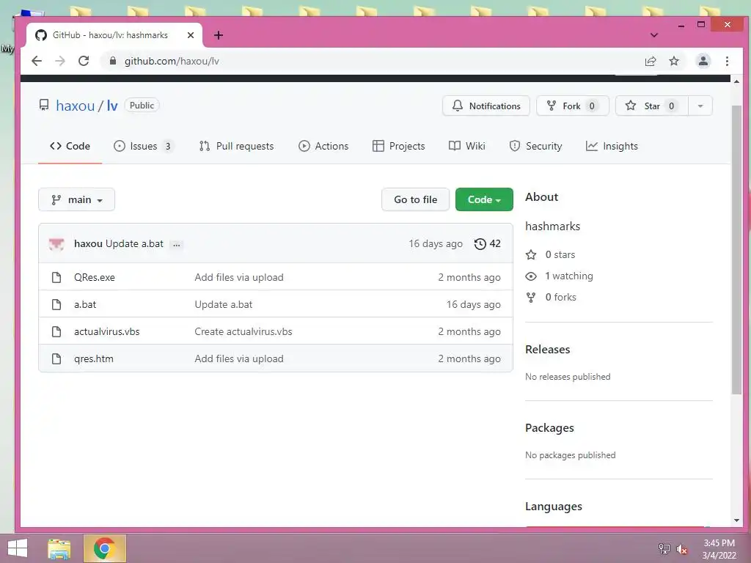Open Add files via upload for qres.htm
This screenshot has width=751, height=563.
239,358
